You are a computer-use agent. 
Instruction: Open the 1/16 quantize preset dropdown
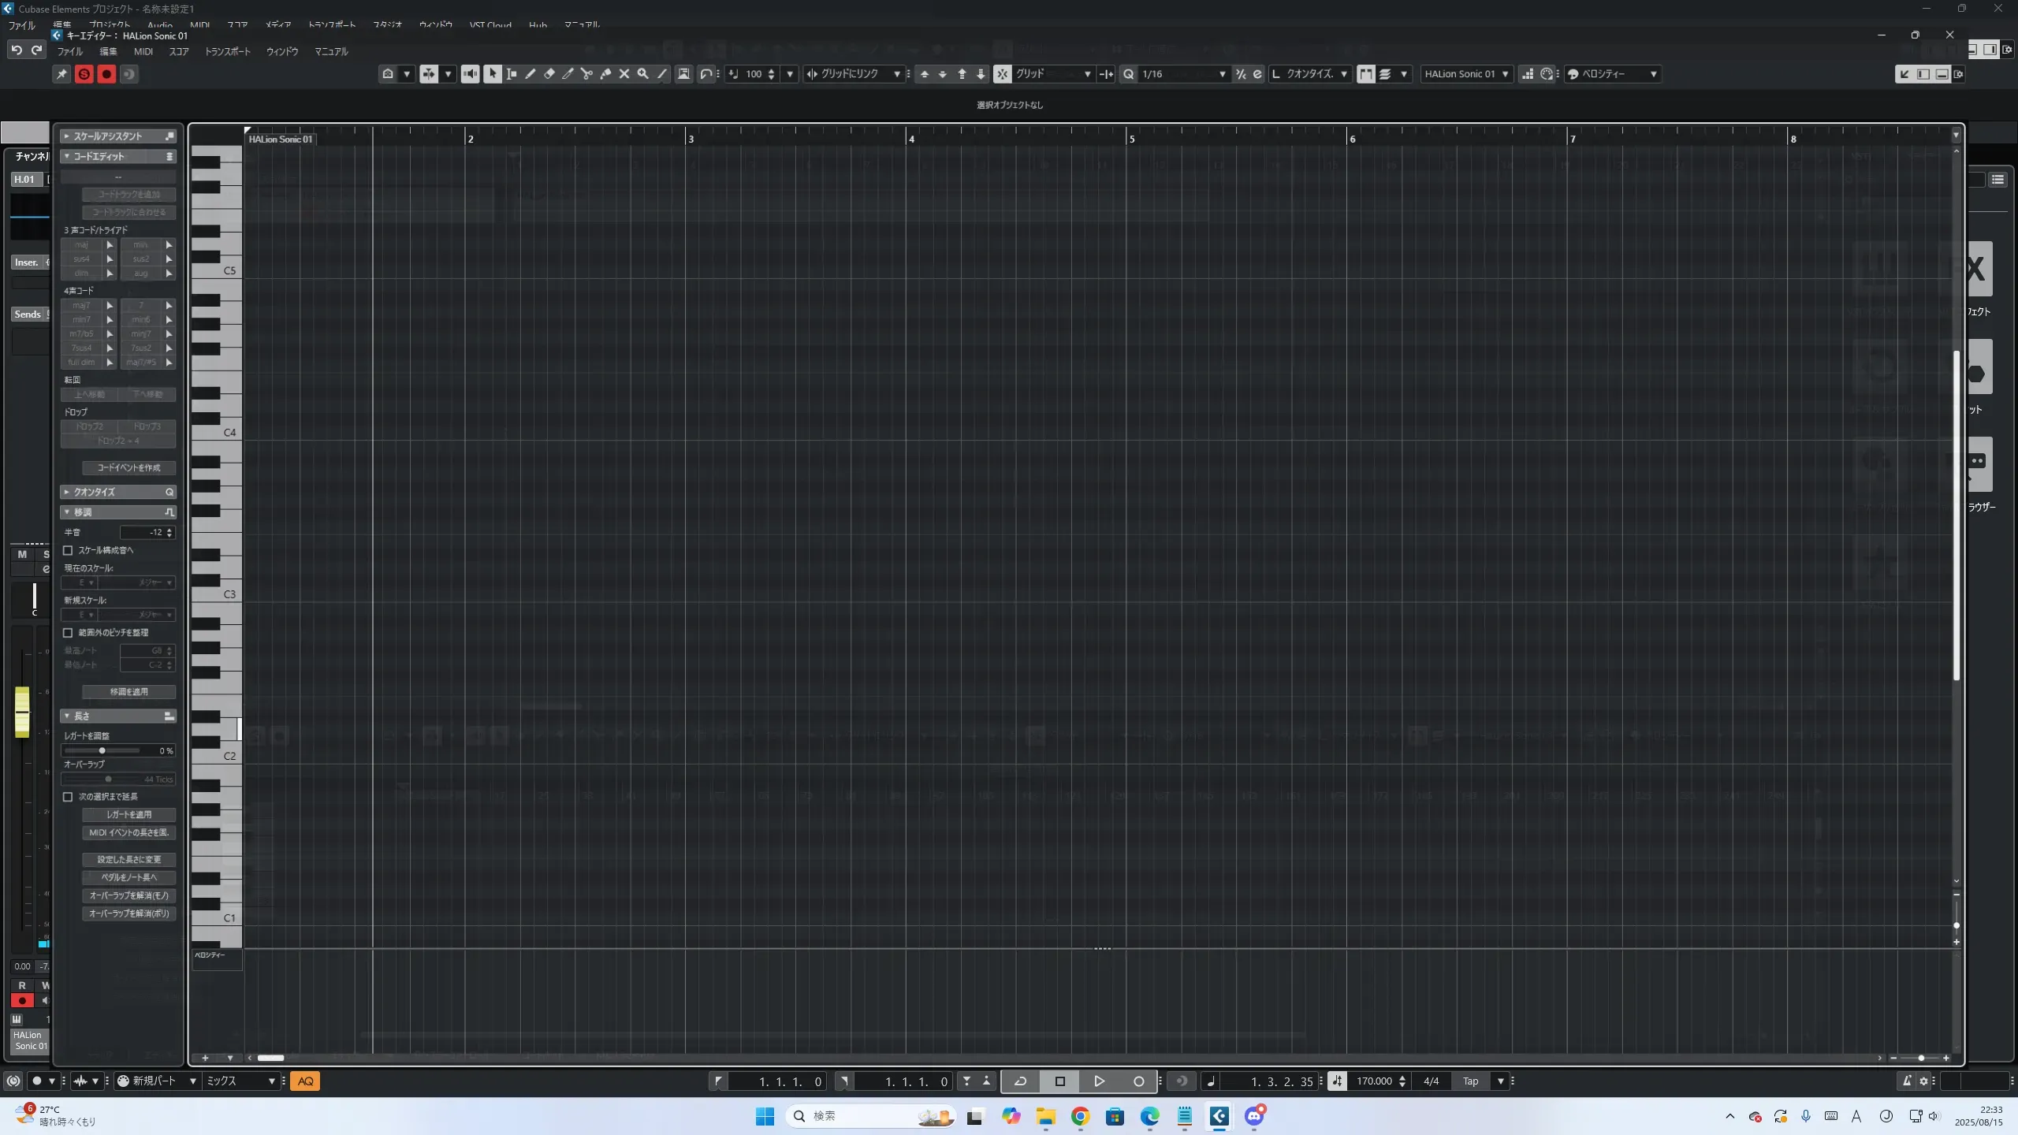(x=1182, y=74)
